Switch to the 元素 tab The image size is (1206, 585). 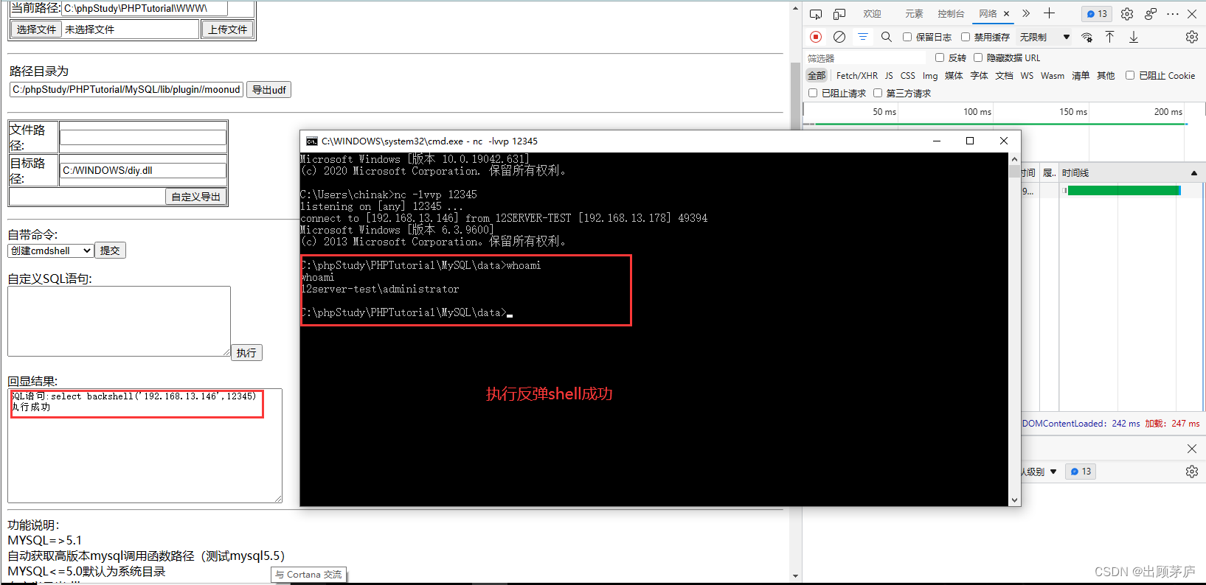click(915, 14)
